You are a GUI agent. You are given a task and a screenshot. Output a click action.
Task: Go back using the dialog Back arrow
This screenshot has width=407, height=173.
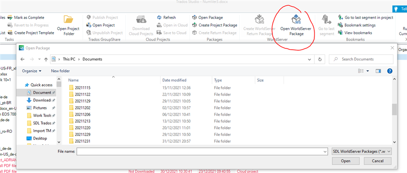pos(23,59)
